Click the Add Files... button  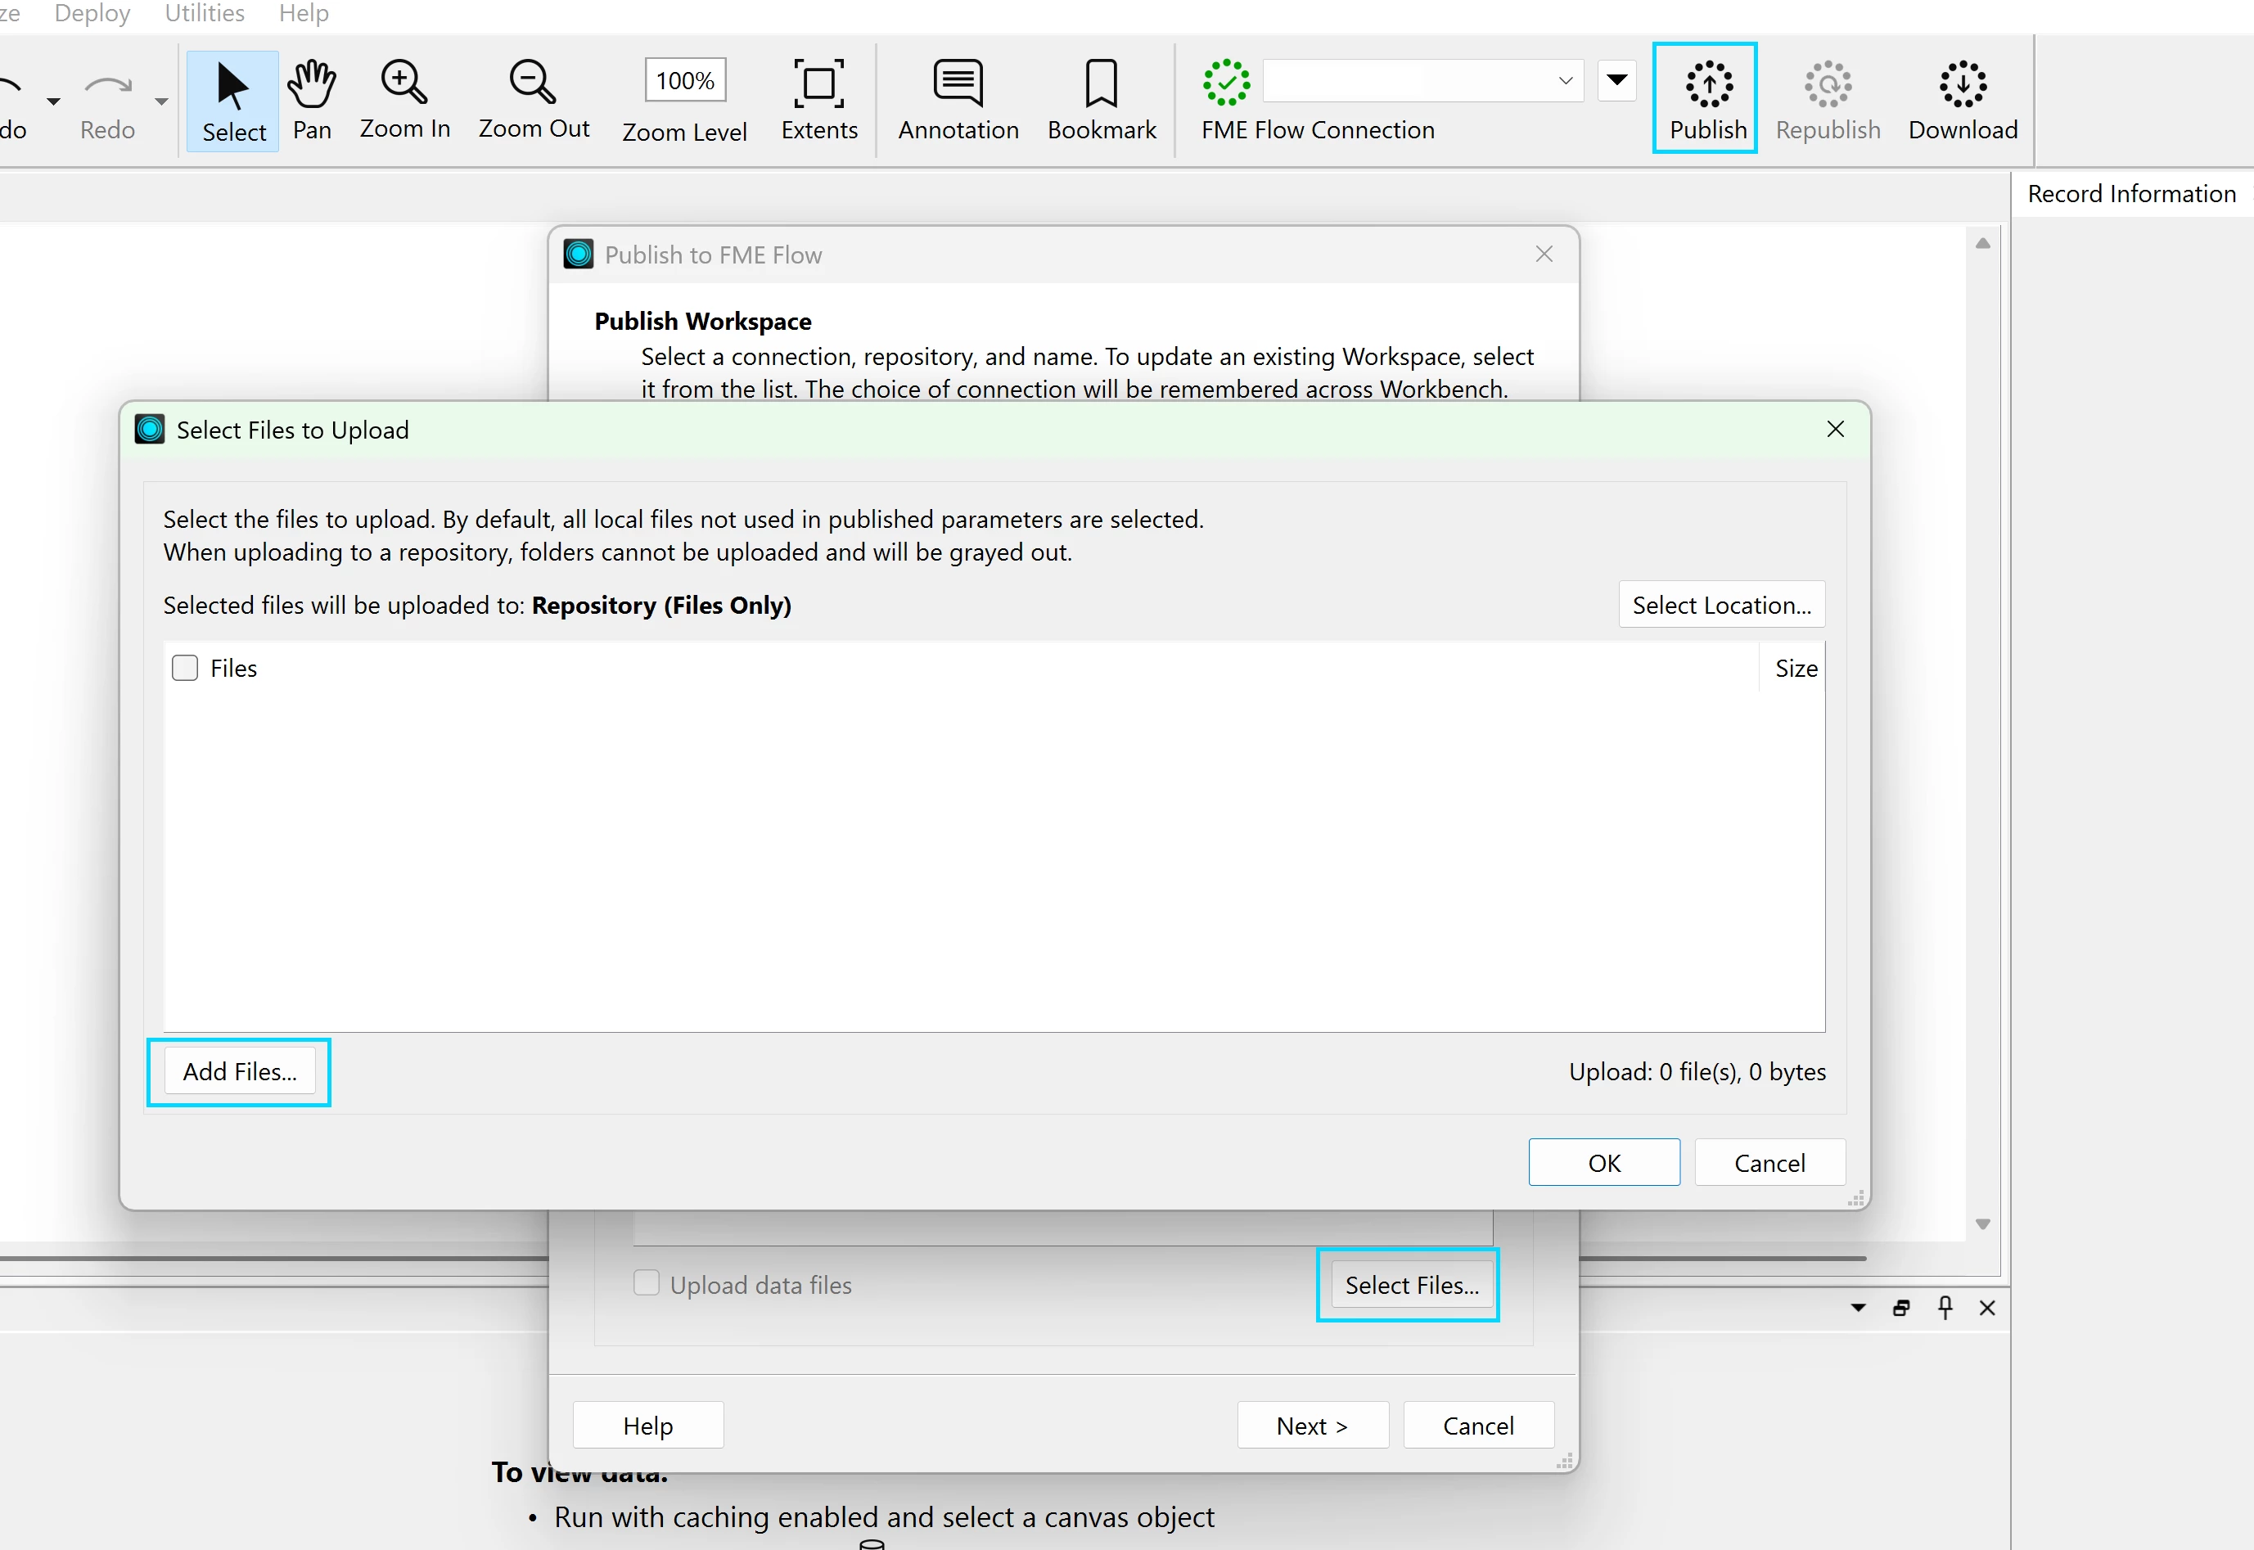tap(240, 1071)
